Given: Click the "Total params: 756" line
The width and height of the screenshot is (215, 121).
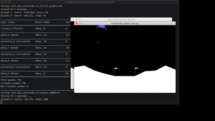Looking at the screenshot, I should click(11, 80).
